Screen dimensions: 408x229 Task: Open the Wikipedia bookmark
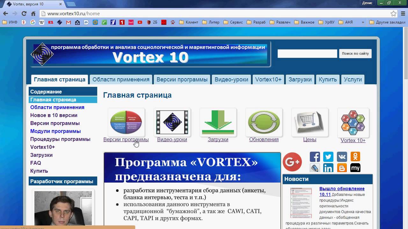41,22
